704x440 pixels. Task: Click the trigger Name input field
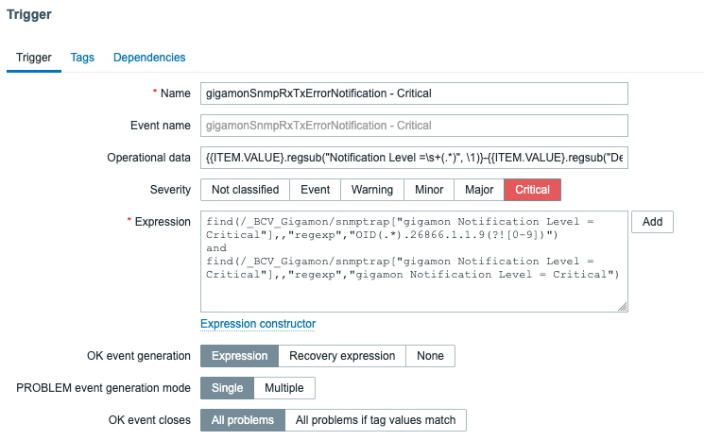click(x=414, y=93)
